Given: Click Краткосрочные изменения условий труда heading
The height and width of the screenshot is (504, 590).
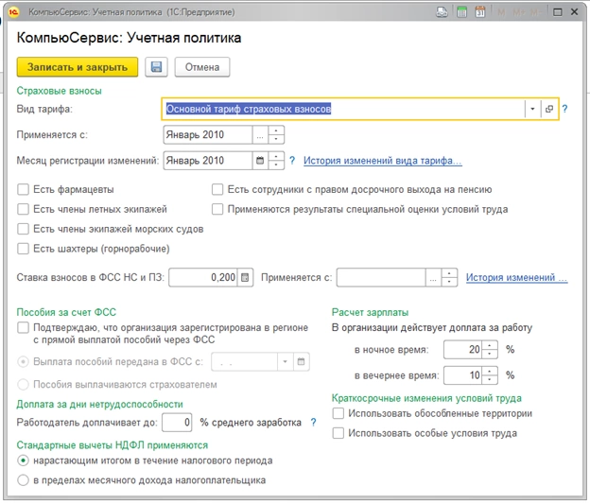Looking at the screenshot, I should click(x=426, y=398).
